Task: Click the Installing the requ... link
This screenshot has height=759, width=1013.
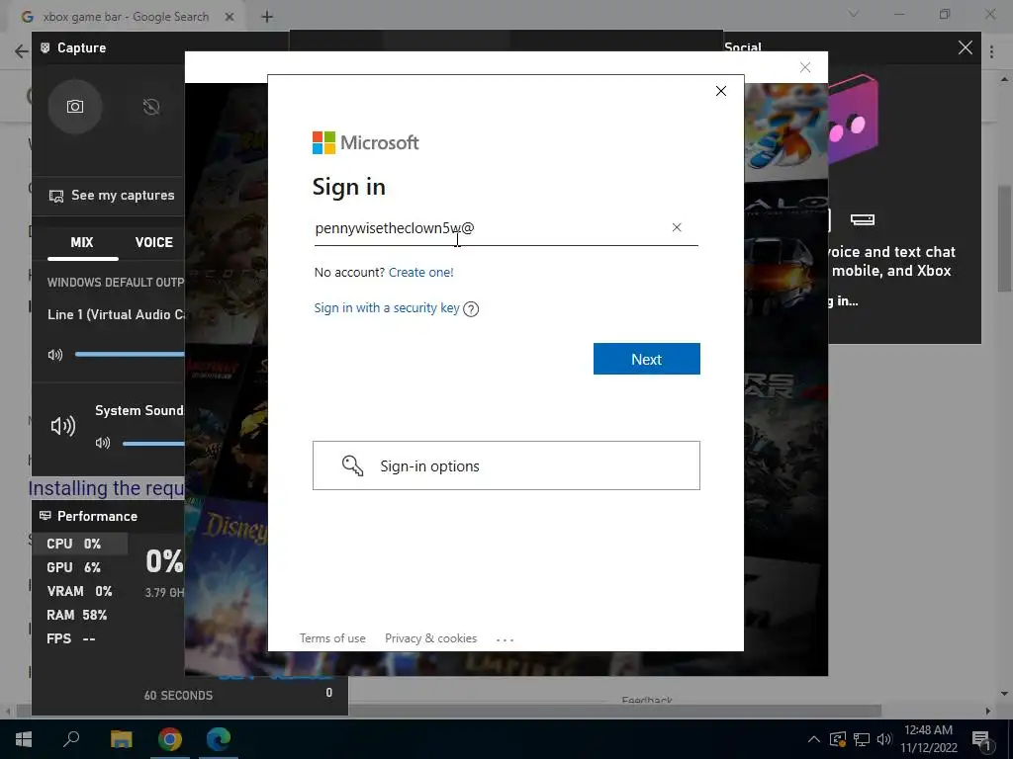Action: [x=106, y=488]
